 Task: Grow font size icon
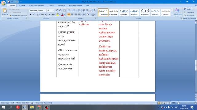(x=57, y=10)
